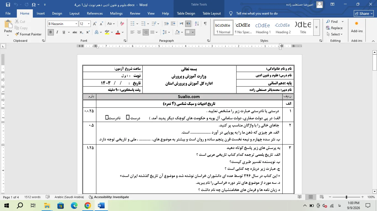Toggle show paragraph marks
This screenshot has height=211, width=377.
click(x=205, y=24)
